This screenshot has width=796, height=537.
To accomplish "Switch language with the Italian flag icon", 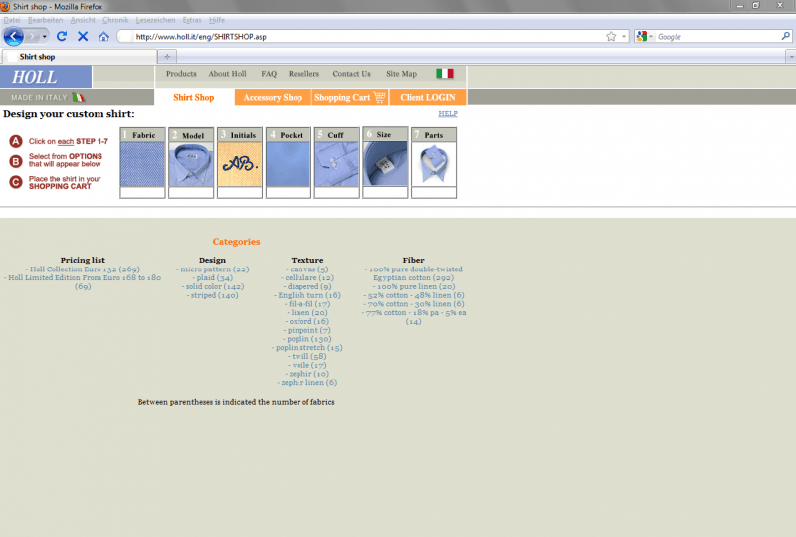I will point(445,73).
